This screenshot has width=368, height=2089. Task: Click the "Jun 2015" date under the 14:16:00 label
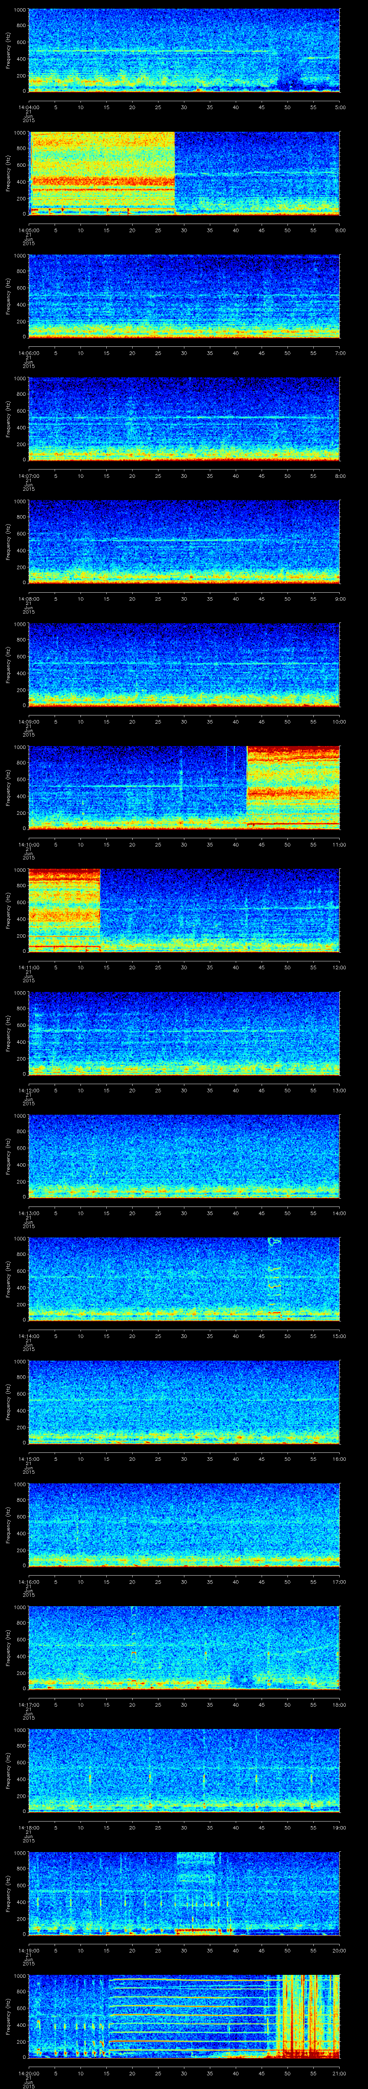28,1594
